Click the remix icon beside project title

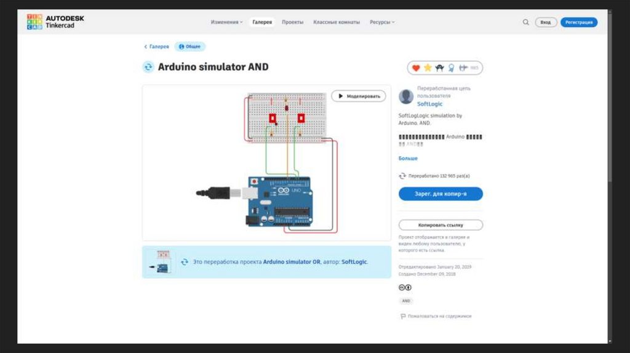(148, 66)
